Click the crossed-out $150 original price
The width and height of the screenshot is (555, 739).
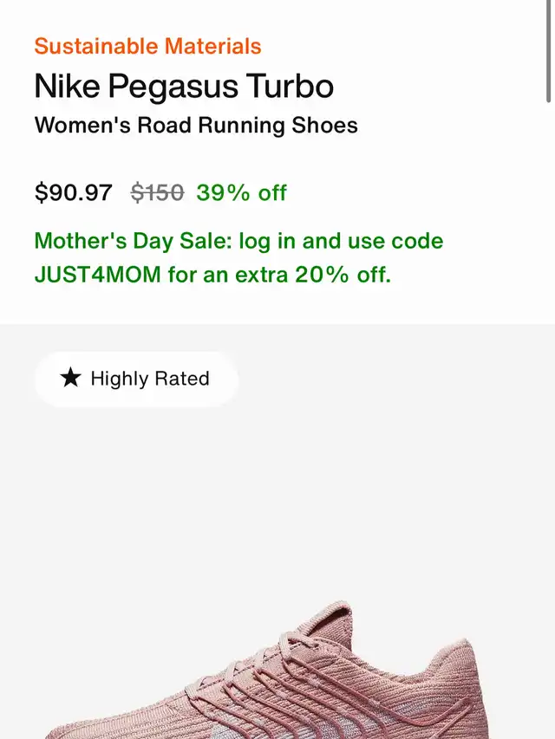[x=157, y=192]
